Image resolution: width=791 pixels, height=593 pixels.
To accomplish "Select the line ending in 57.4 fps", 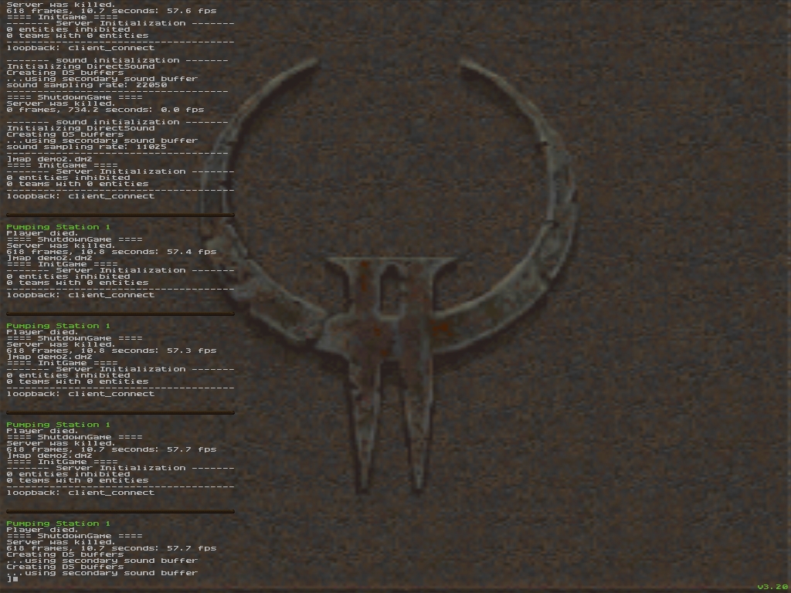I will 111,252.
